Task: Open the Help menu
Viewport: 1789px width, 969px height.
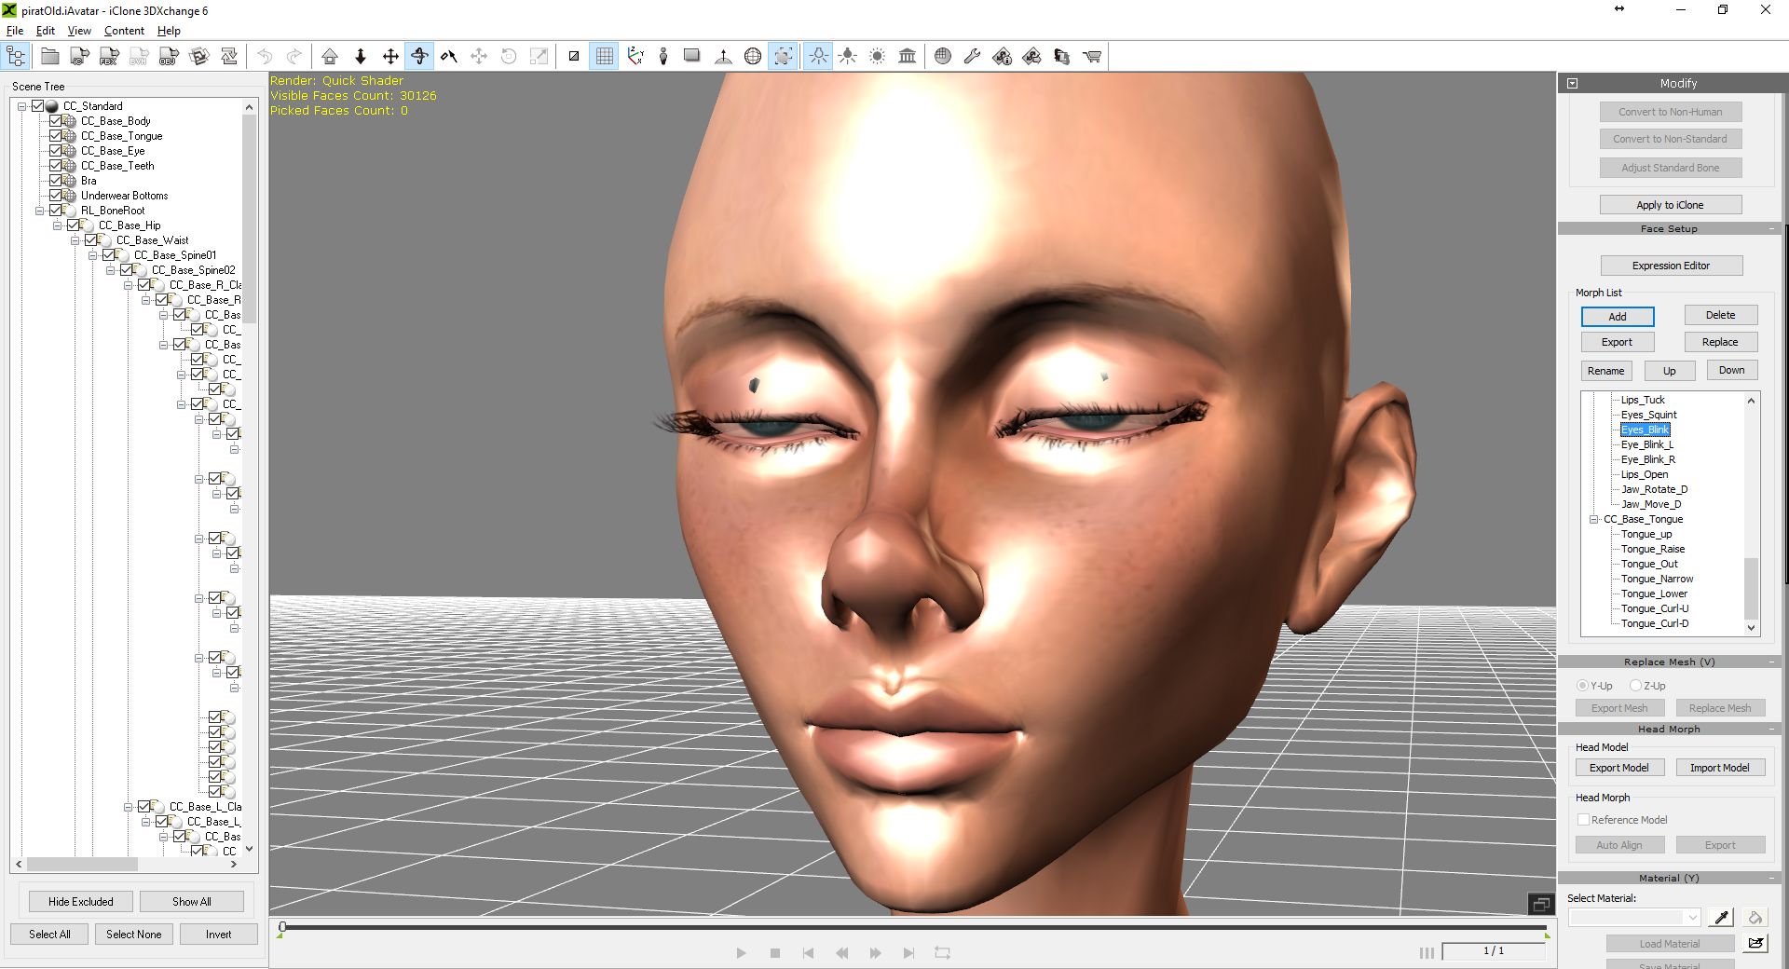Action: tap(169, 31)
